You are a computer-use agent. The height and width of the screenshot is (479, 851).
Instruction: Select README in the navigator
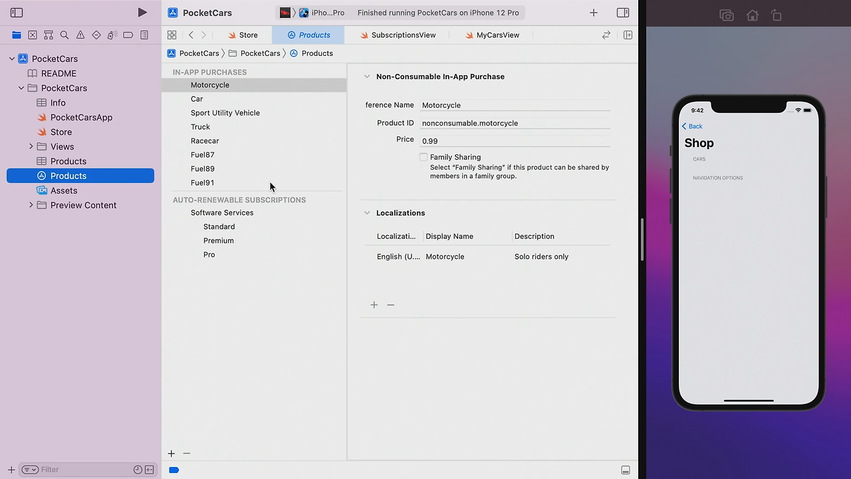[59, 73]
